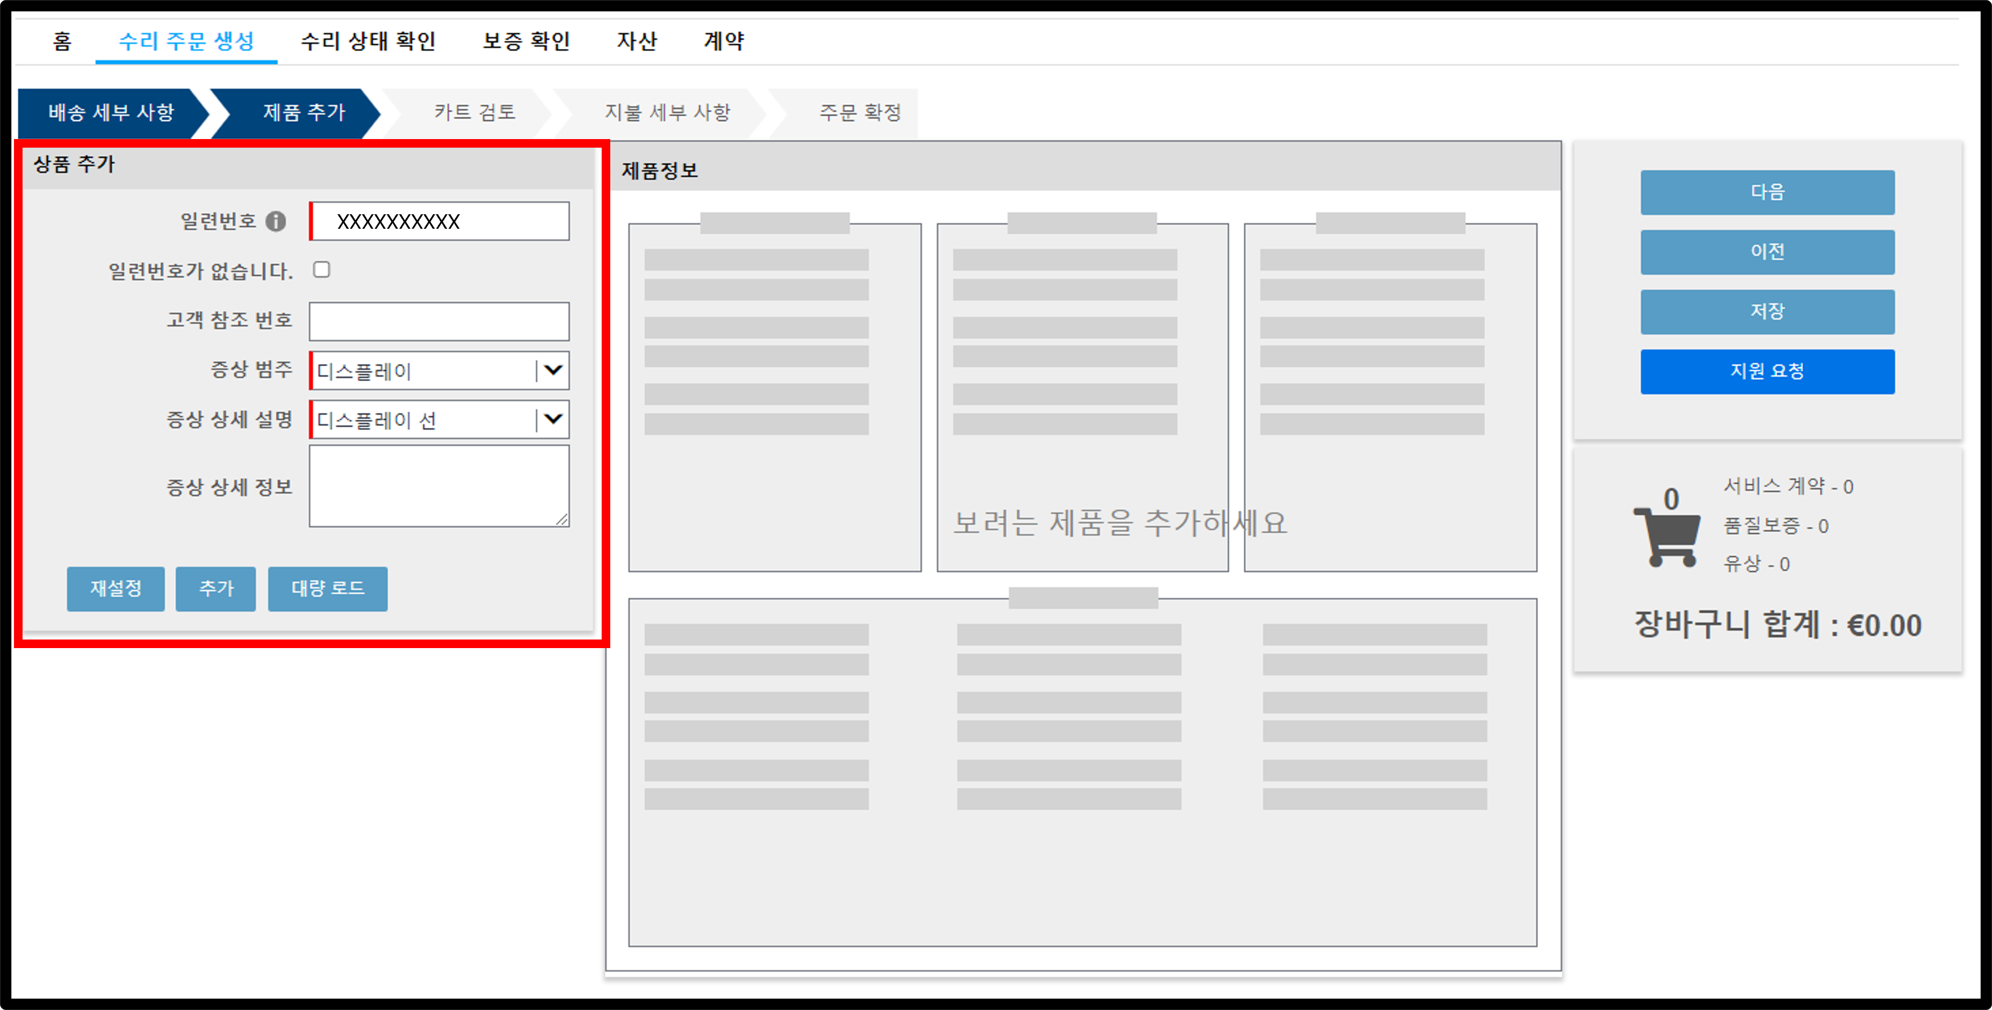Viewport: 1992px width, 1010px height.
Task: Select the 배송 세부 사항 step
Action: [x=112, y=113]
